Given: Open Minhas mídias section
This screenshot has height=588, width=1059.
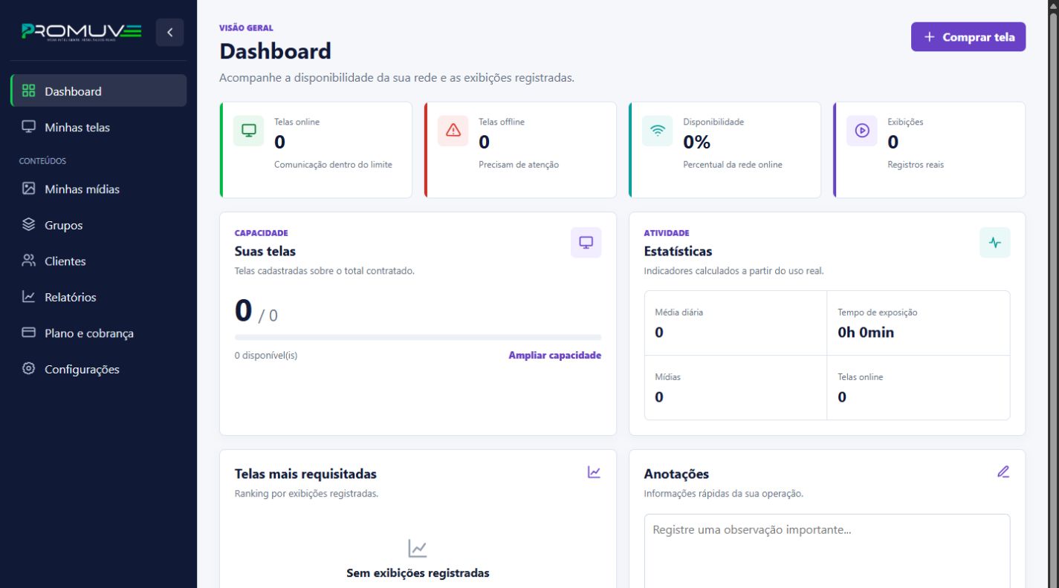Looking at the screenshot, I should tap(99, 189).
